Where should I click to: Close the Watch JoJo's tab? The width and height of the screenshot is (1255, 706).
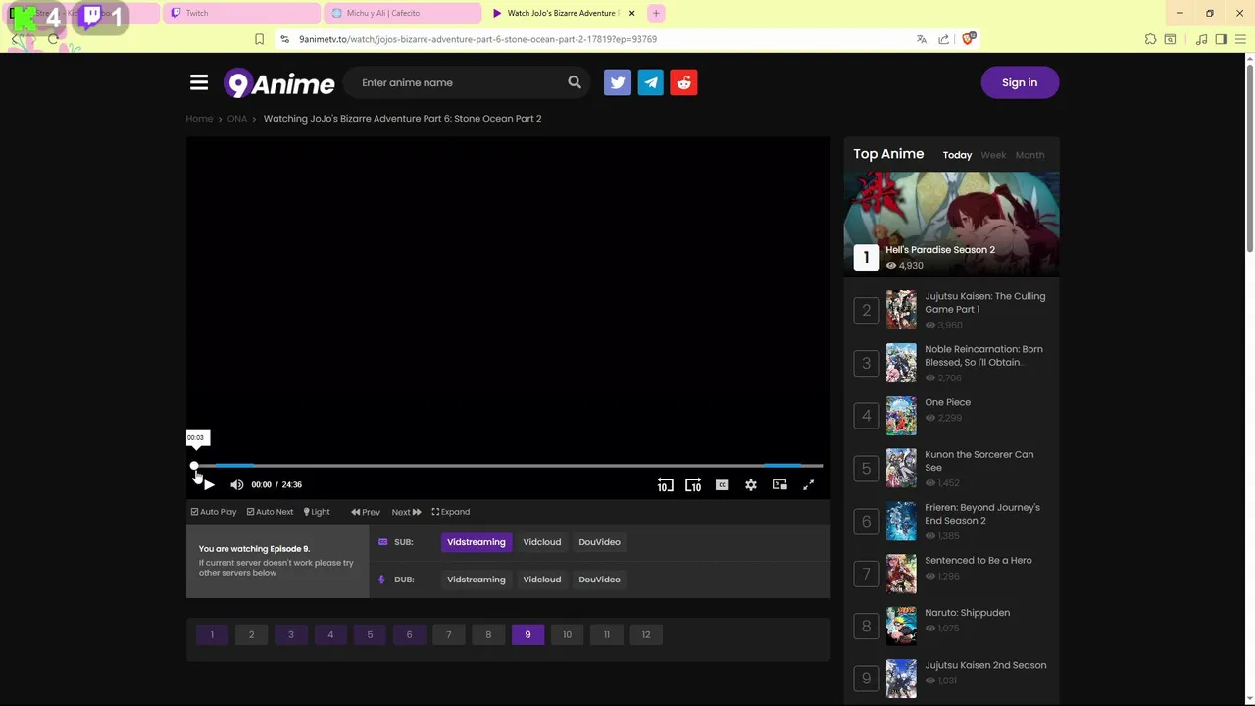click(632, 13)
